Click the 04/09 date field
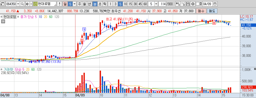The width and height of the screenshot is (256, 98). tap(207, 4)
